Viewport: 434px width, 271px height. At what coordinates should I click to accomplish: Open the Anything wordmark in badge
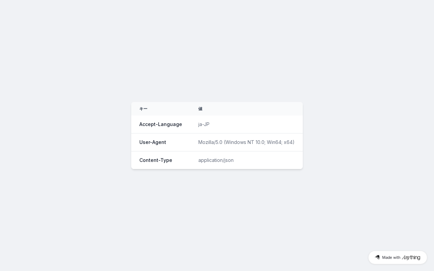tap(411, 257)
